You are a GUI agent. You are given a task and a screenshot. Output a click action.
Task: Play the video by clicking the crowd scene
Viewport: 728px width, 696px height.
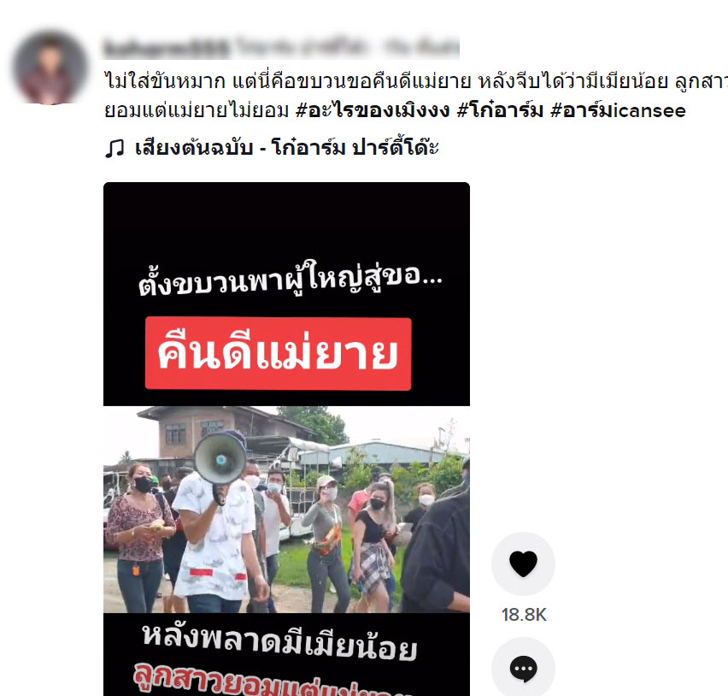click(x=286, y=510)
